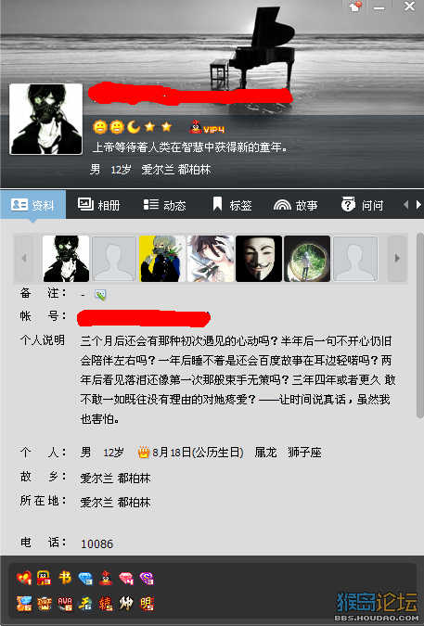Open the 故事 tab
424x626 pixels.
[x=295, y=205]
